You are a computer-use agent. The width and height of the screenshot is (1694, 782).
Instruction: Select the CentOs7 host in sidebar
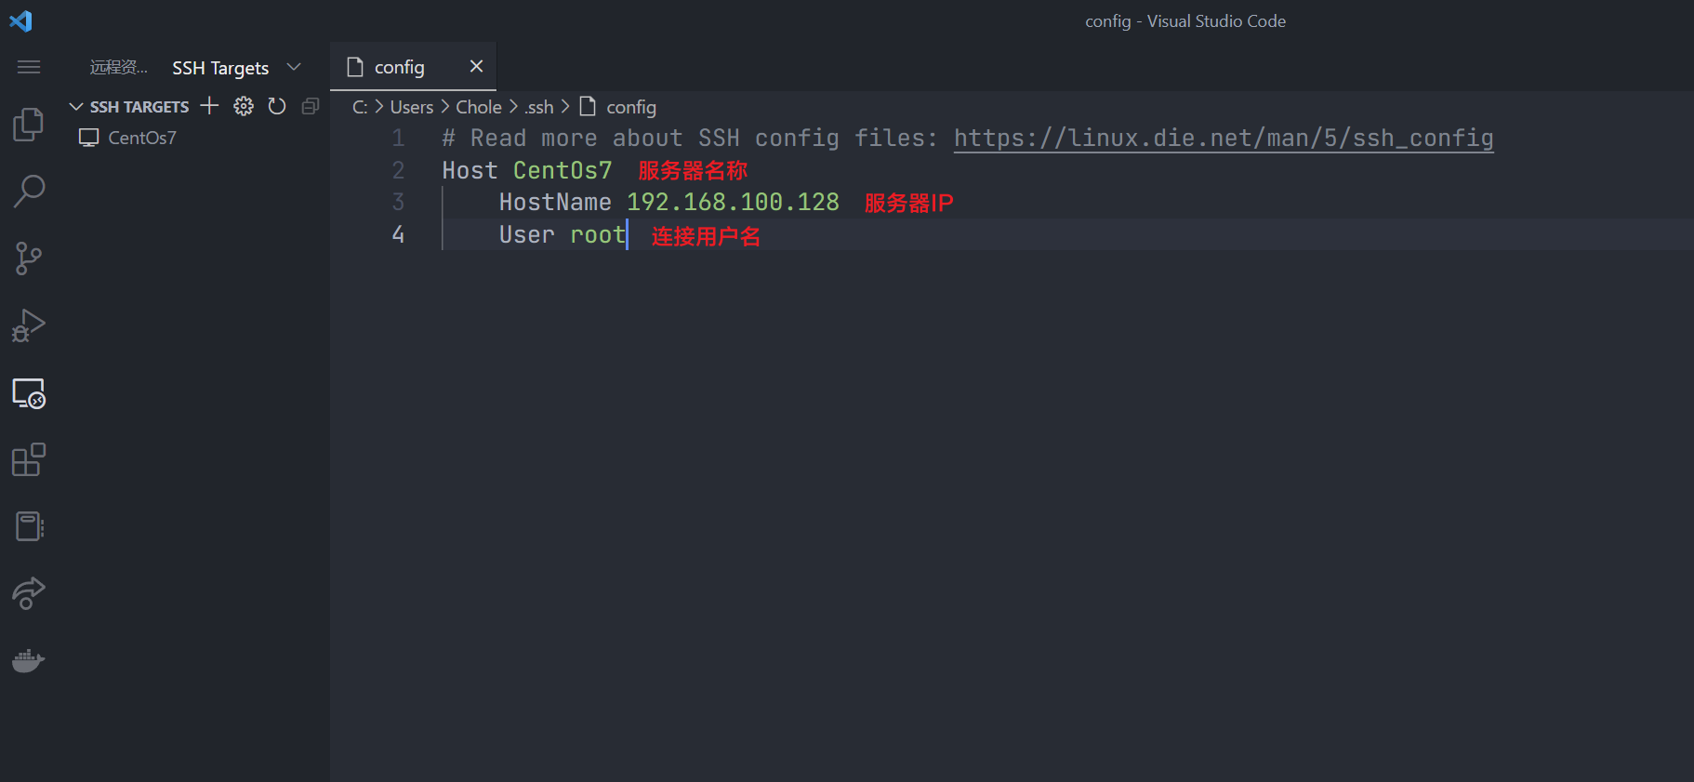point(141,138)
